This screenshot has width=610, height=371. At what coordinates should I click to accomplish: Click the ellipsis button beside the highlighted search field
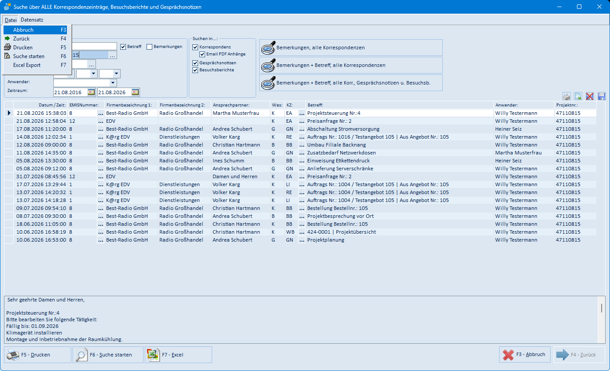click(x=113, y=55)
